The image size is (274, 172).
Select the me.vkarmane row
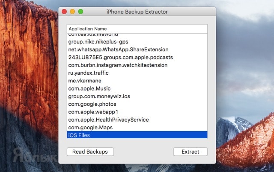coord(137,81)
